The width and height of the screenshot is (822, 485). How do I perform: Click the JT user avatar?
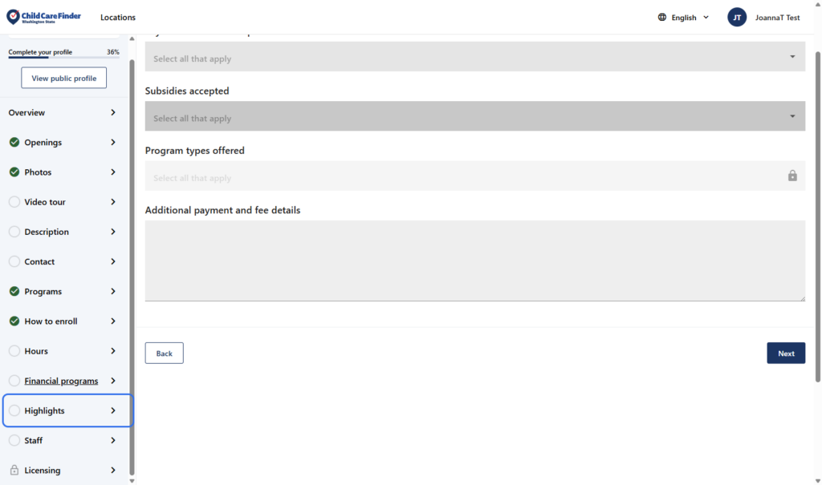click(737, 18)
